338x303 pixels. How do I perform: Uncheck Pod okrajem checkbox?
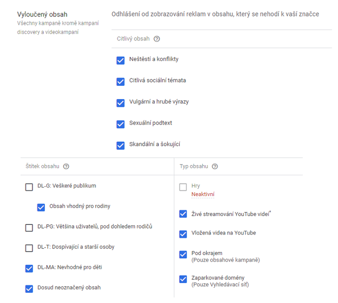[x=183, y=254]
